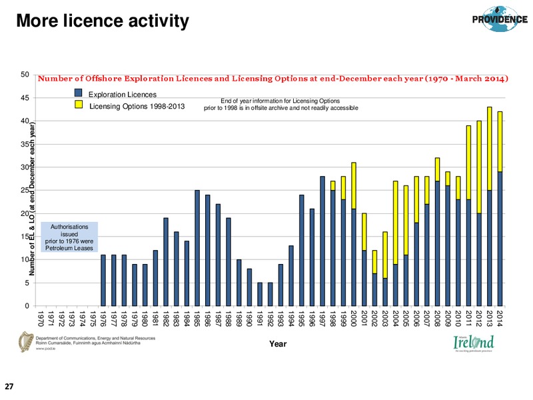
Task: Click the 'End of year information' note
Action: click(x=280, y=105)
